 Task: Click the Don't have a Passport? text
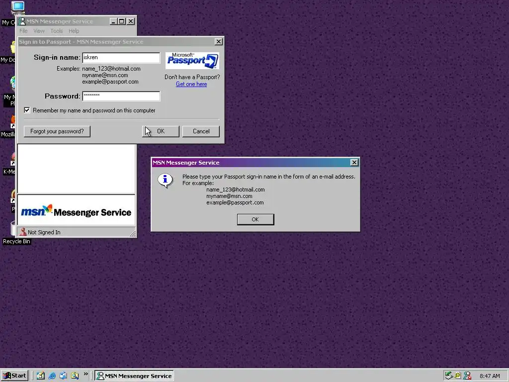click(x=192, y=77)
